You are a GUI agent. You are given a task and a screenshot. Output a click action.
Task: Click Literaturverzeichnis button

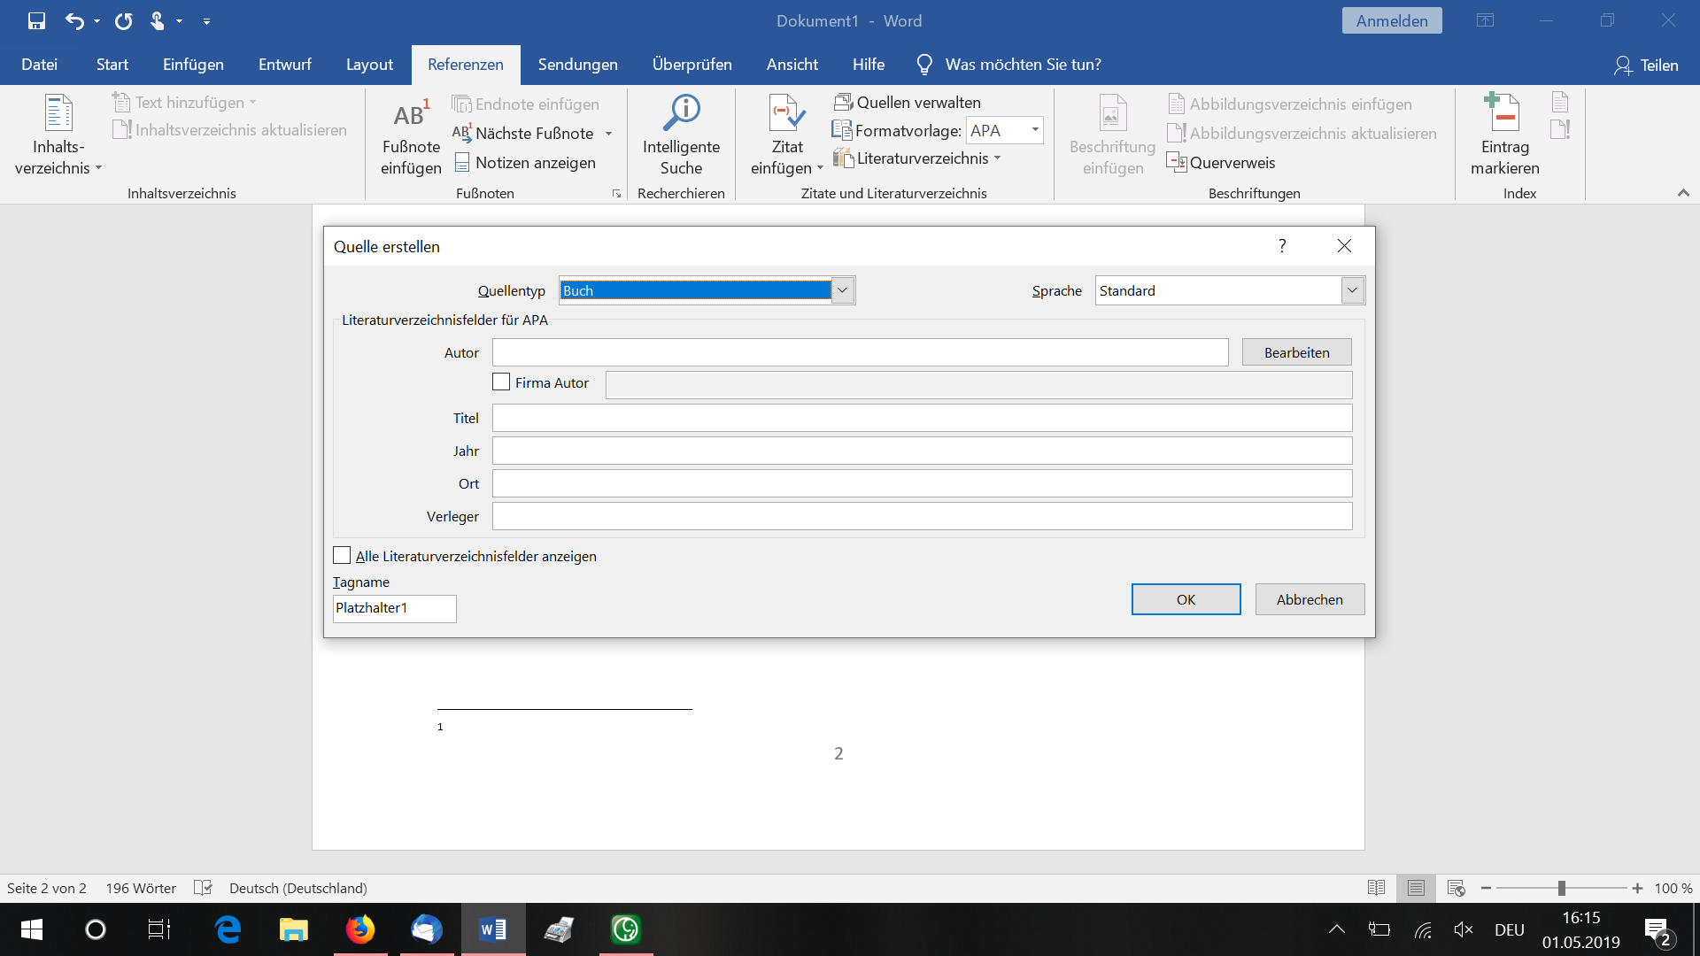point(917,158)
